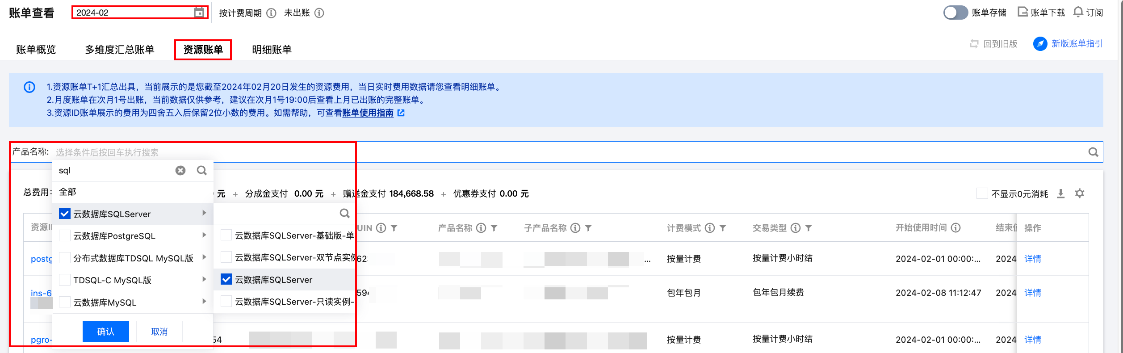Filter the 交易类型 column
Viewport: 1123px width, 353px height.
809,228
